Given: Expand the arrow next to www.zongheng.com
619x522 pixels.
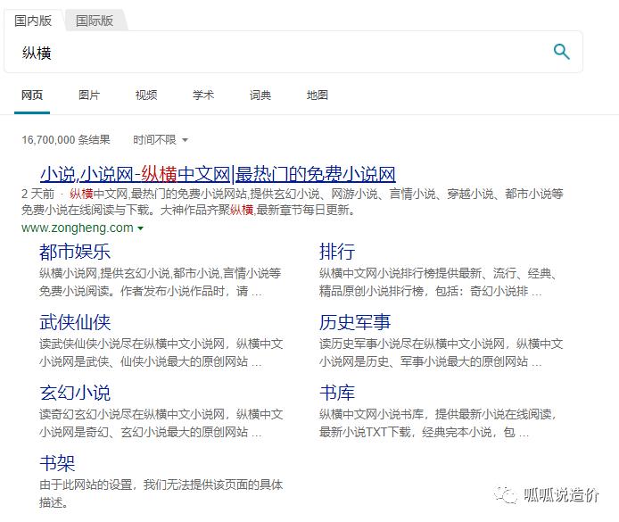Looking at the screenshot, I should pyautogui.click(x=140, y=228).
